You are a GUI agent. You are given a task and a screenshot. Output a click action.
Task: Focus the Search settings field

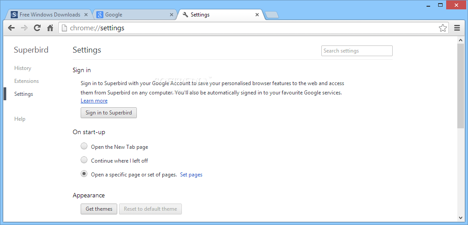(x=357, y=51)
